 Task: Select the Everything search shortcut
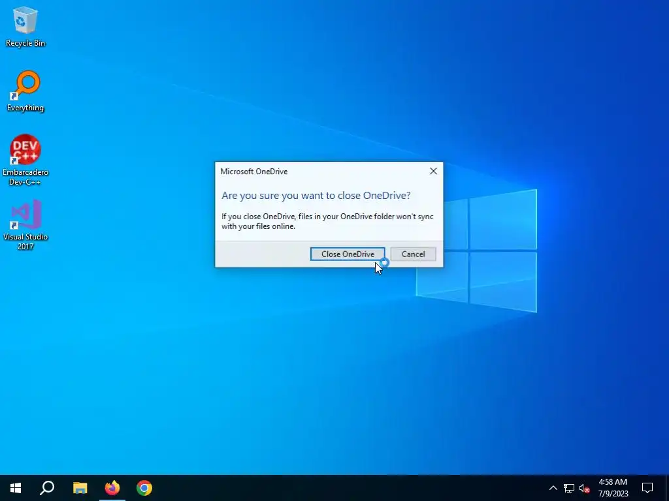(25, 91)
